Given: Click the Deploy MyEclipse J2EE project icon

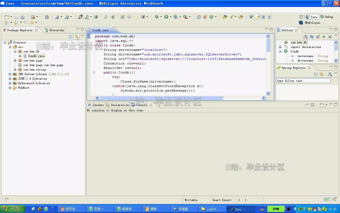Looking at the screenshot, I should pos(80,17).
